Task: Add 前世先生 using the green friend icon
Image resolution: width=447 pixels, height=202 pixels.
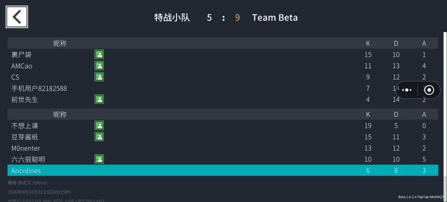Action: [99, 99]
